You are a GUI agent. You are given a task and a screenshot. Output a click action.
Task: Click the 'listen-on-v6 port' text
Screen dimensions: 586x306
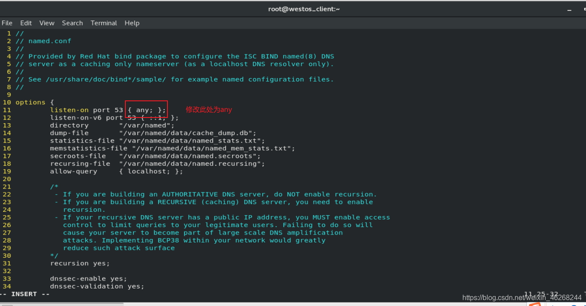point(87,117)
